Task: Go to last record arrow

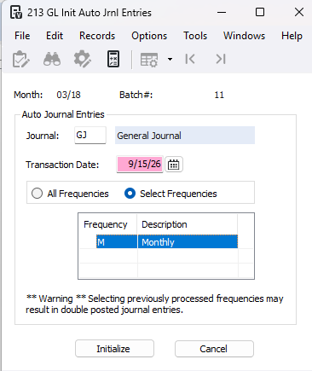Action: pos(221,59)
